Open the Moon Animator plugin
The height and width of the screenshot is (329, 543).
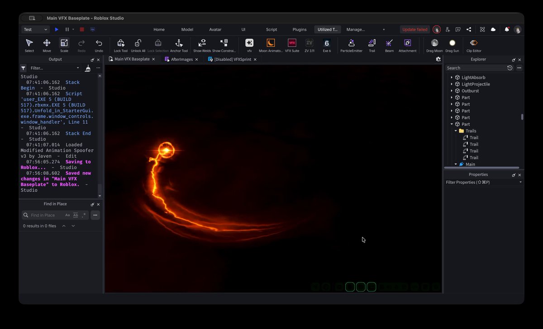pos(271,45)
